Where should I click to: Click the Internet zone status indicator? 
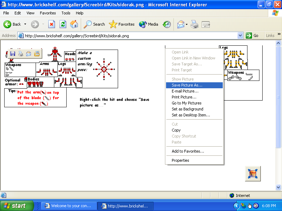pyautogui.click(x=240, y=196)
